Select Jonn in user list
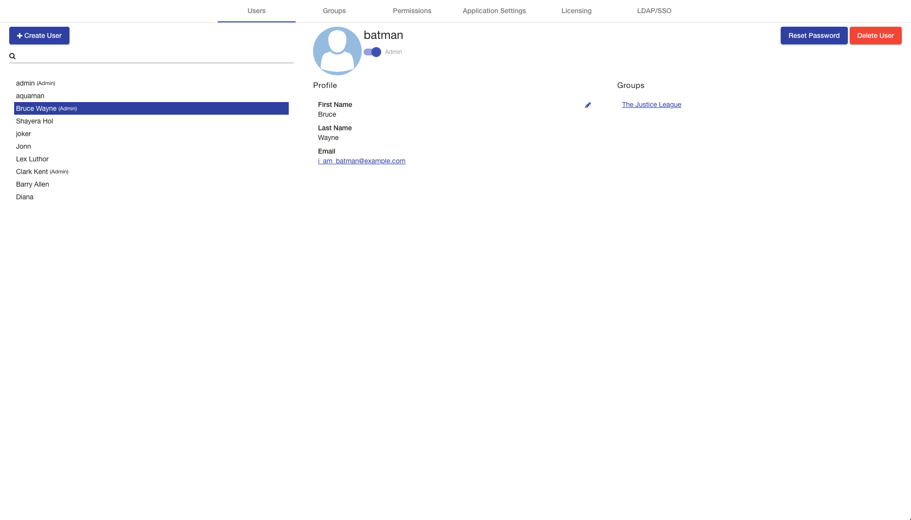 point(151,146)
